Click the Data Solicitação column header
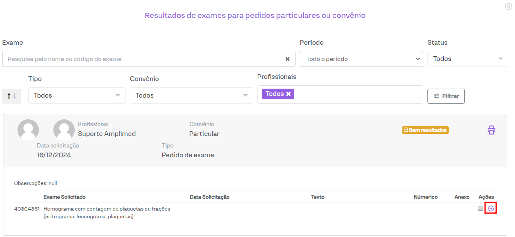Screen dimensions: 515x237 [210, 197]
